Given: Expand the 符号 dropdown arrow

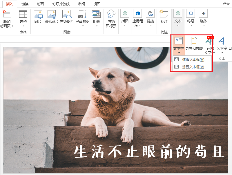Looking at the screenshot, I should point(191,26).
